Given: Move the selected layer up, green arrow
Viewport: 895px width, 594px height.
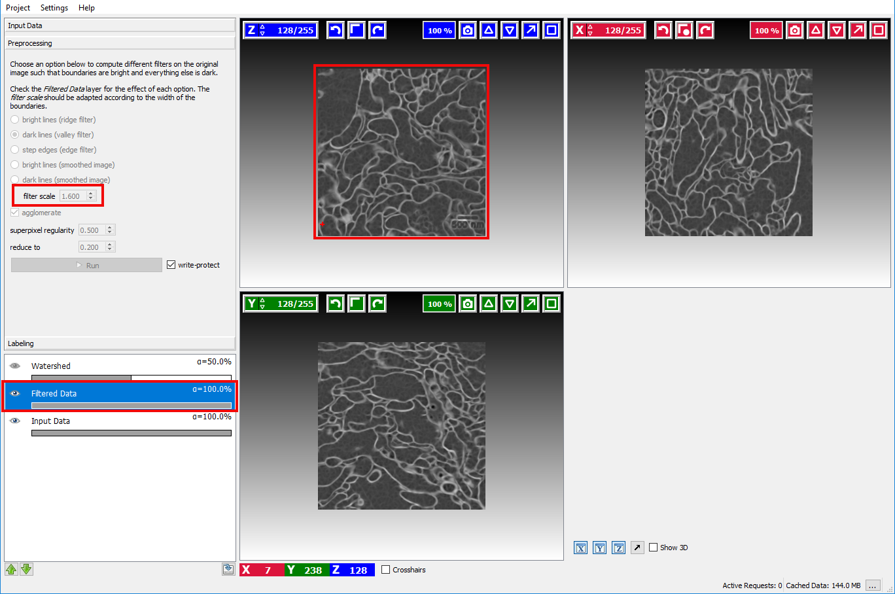Looking at the screenshot, I should 11,569.
